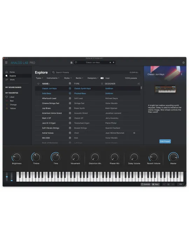
Task: Like the current preset in top bar
Action: (x=76, y=62)
